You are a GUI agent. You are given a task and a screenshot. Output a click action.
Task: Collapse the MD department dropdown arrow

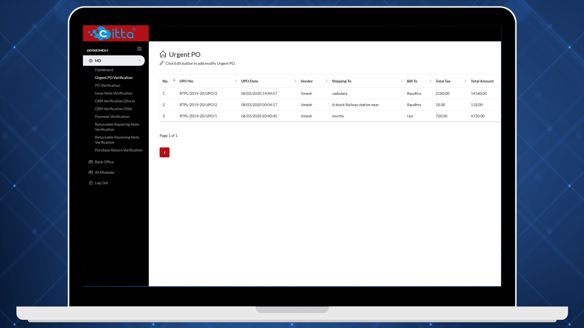(x=140, y=61)
